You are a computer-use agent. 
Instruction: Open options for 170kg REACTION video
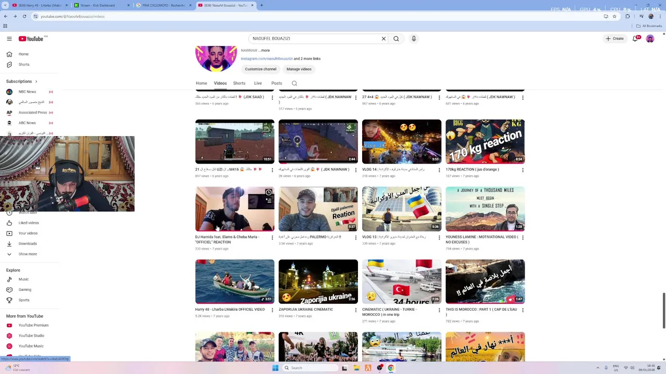pos(522,170)
